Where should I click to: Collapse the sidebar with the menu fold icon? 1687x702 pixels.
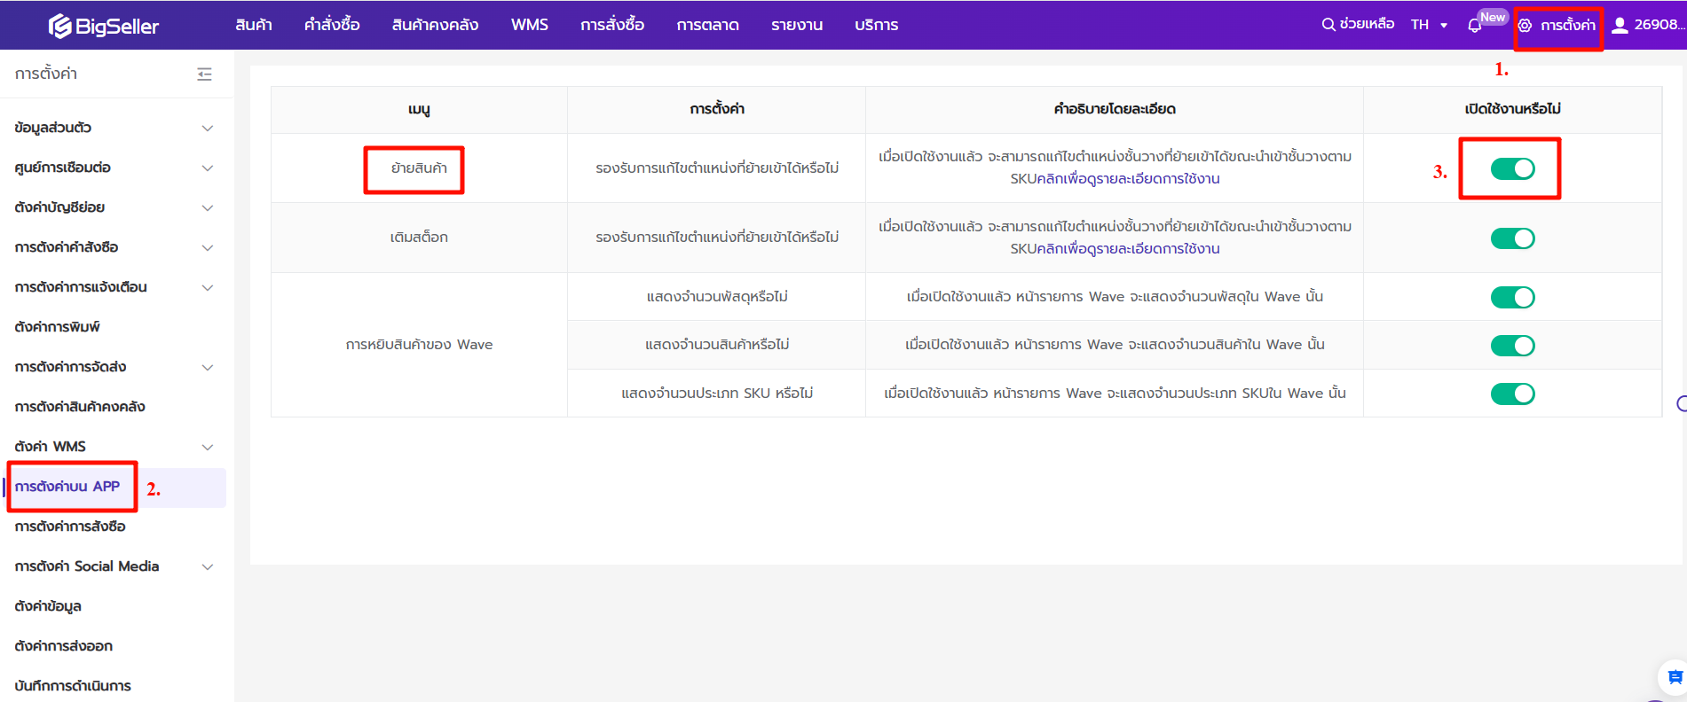point(204,74)
